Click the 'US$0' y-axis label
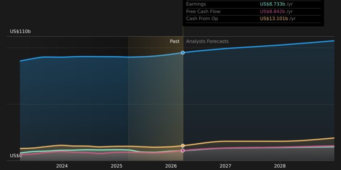 pyautogui.click(x=16, y=155)
